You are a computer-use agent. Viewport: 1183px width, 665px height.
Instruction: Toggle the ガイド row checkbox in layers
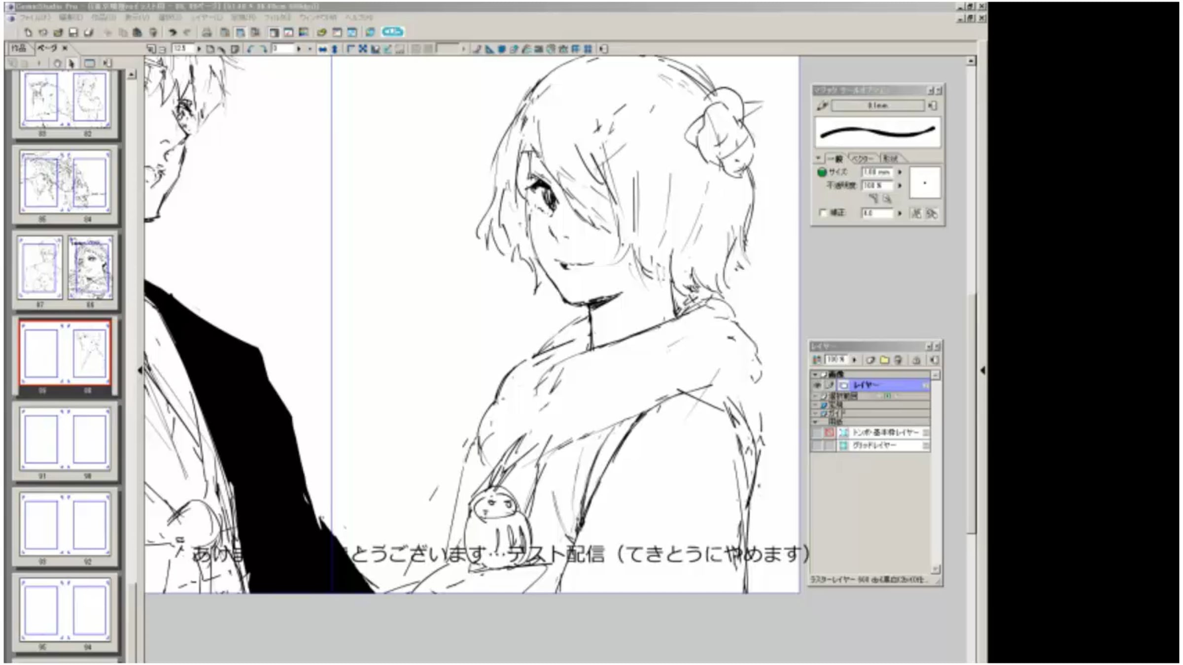click(x=824, y=413)
